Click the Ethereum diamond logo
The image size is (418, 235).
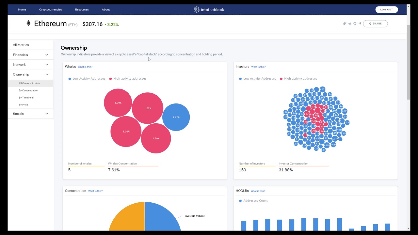point(28,23)
